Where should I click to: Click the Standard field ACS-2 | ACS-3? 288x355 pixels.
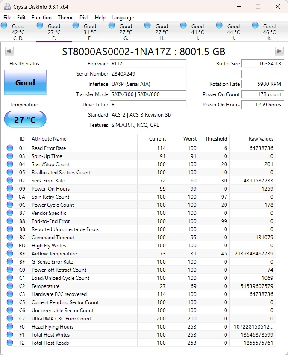(197, 115)
